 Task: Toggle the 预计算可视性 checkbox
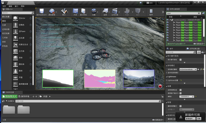pos(181,60)
